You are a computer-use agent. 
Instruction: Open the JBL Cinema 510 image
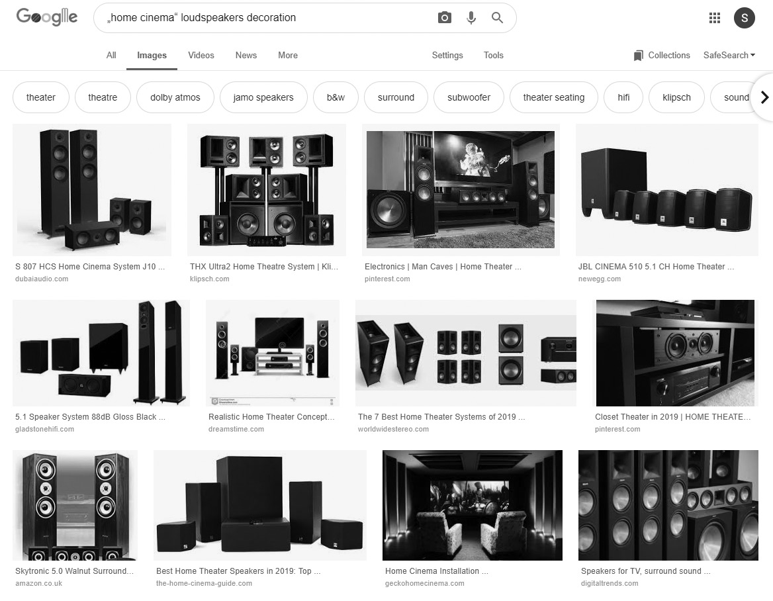click(x=667, y=190)
